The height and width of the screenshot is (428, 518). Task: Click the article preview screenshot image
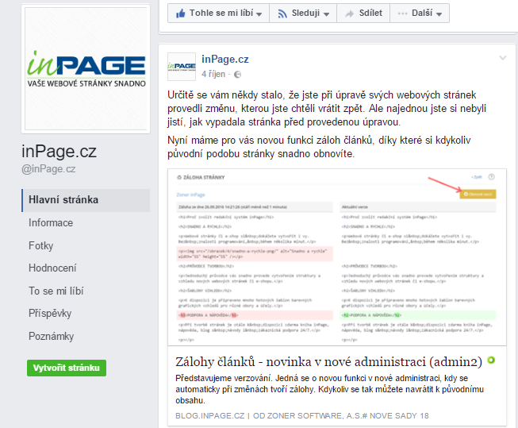337,256
